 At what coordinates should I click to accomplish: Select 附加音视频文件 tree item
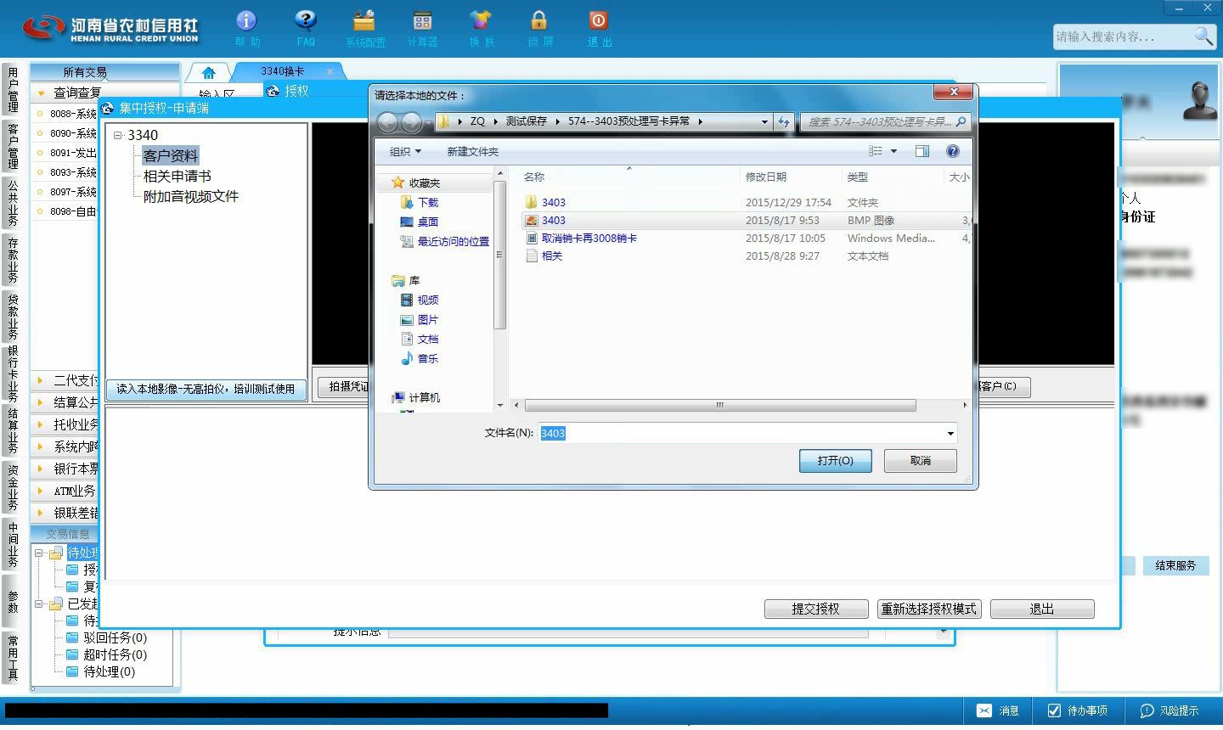pos(190,196)
